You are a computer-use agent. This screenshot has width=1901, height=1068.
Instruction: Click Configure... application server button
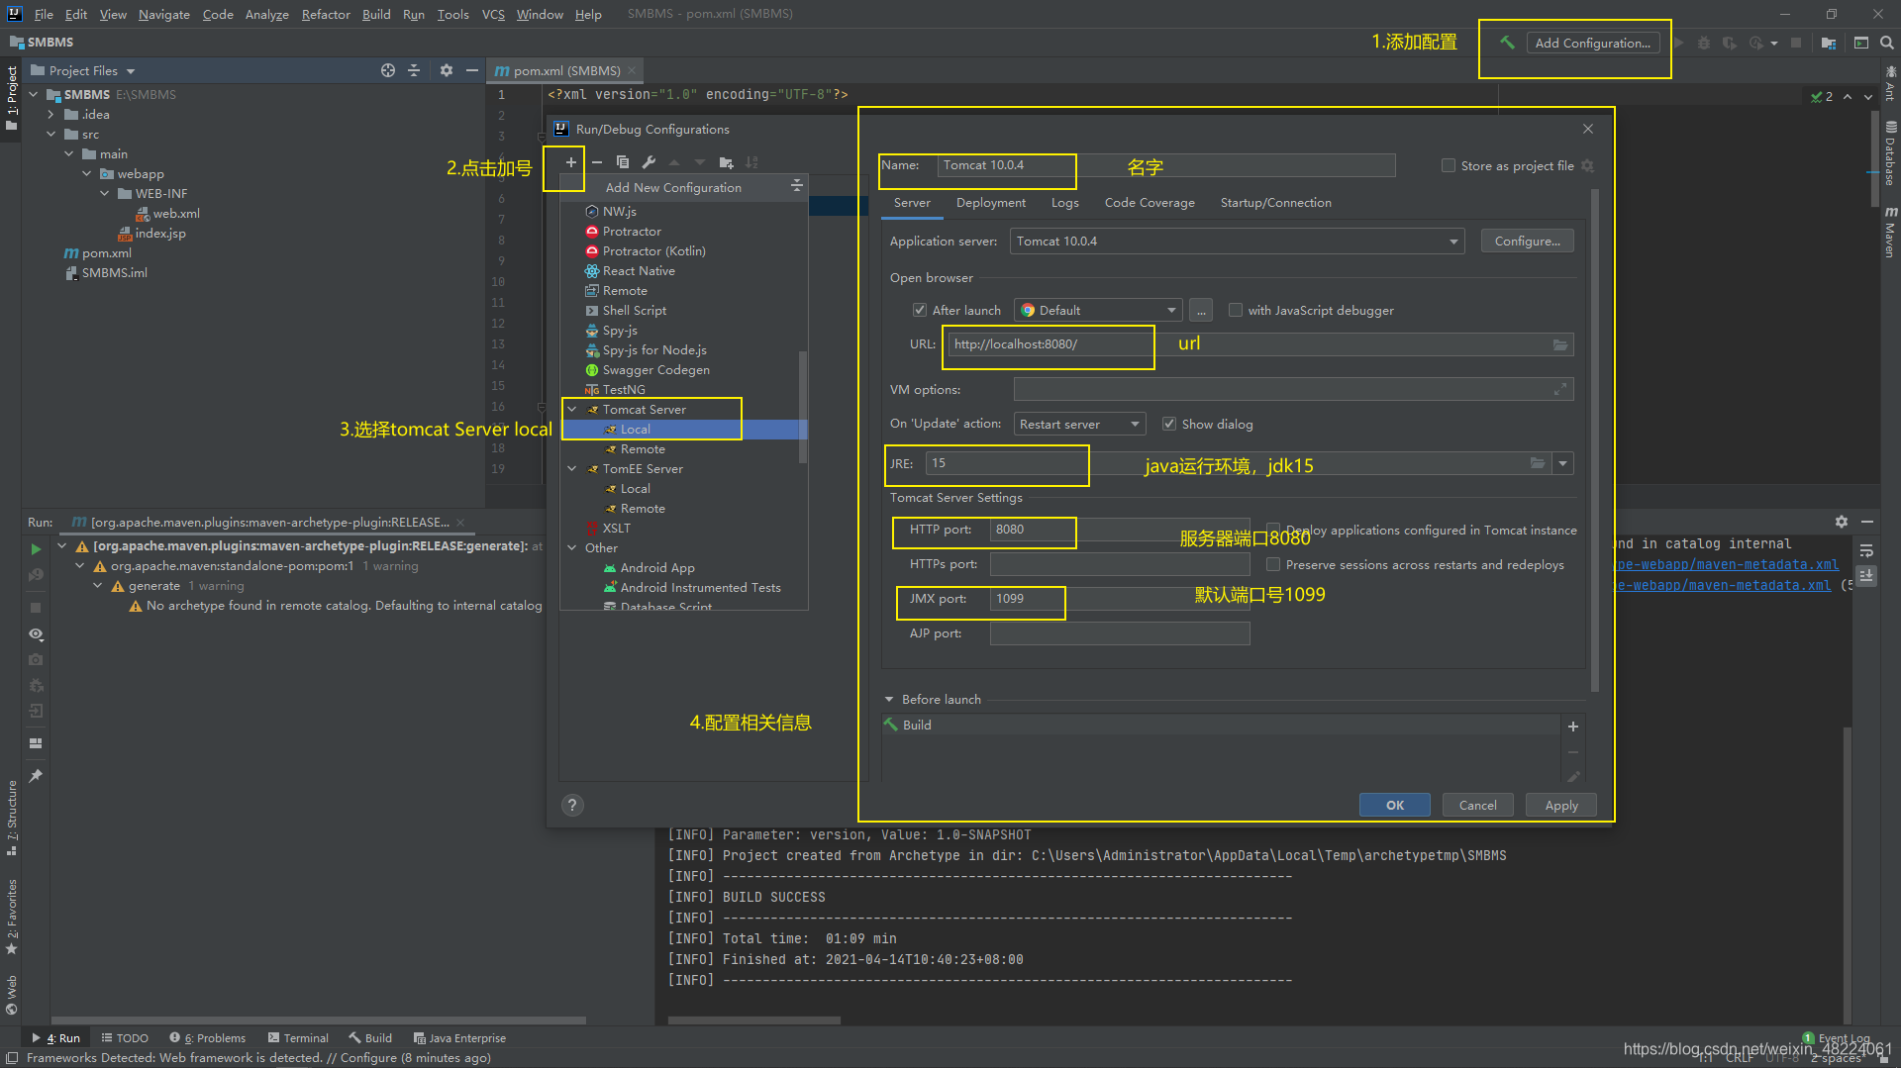(x=1527, y=242)
